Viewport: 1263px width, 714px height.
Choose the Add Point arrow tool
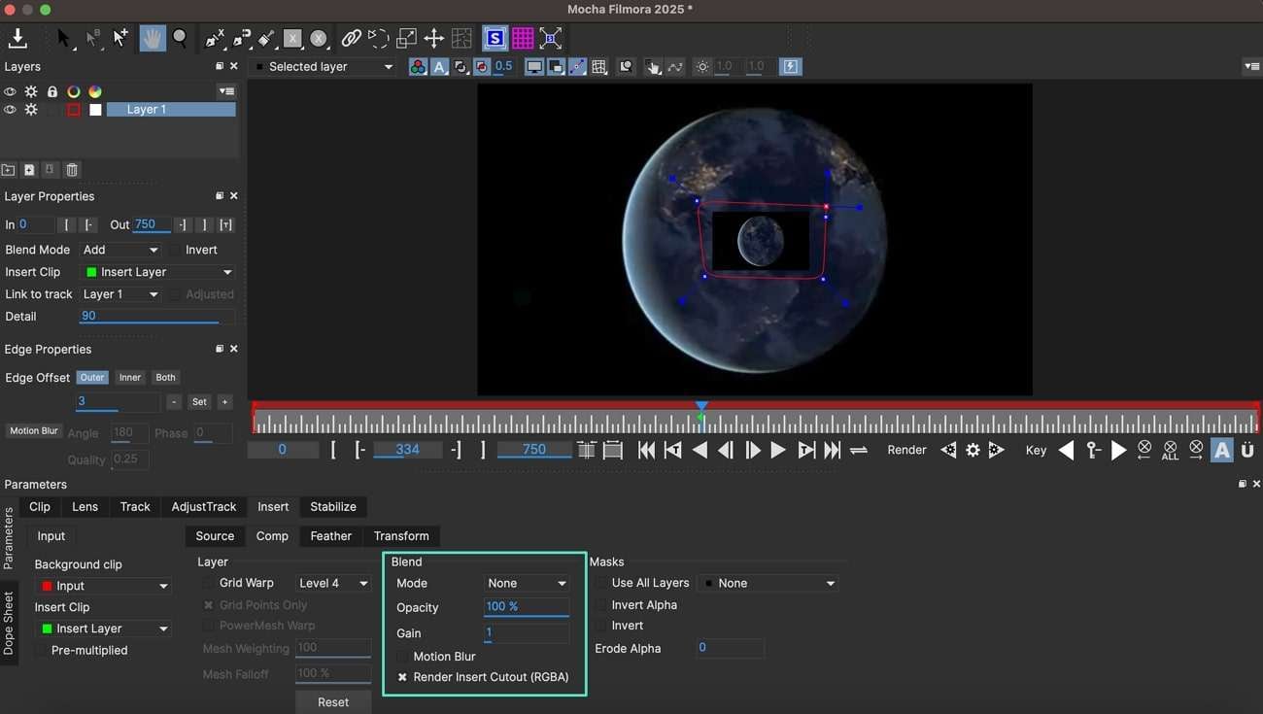pos(120,39)
